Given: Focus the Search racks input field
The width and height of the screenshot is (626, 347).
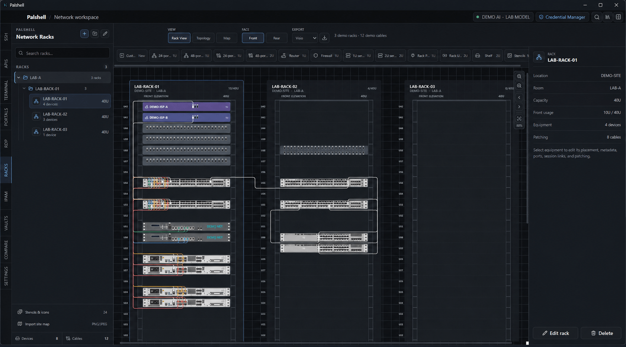Looking at the screenshot, I should tap(62, 53).
